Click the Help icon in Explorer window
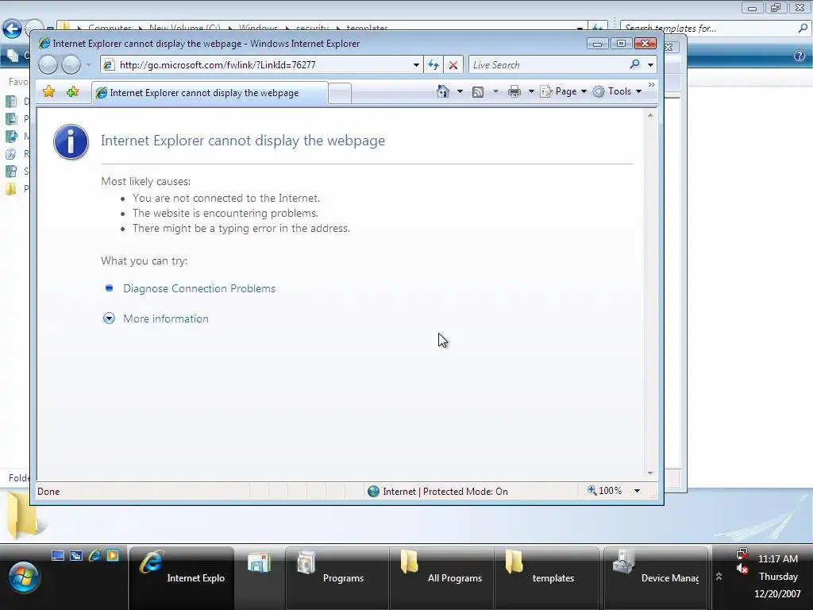The width and height of the screenshot is (813, 610). tap(799, 56)
